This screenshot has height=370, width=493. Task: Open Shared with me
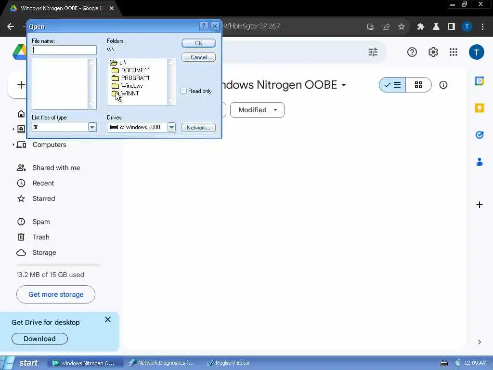(x=56, y=168)
